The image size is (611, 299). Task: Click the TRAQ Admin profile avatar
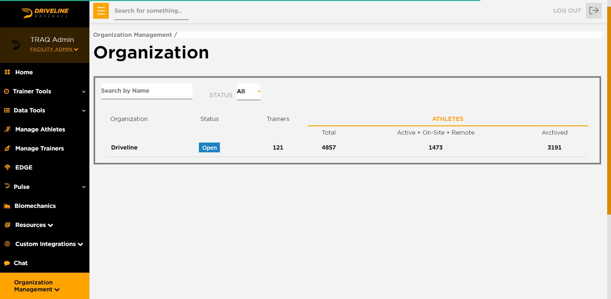[16, 45]
